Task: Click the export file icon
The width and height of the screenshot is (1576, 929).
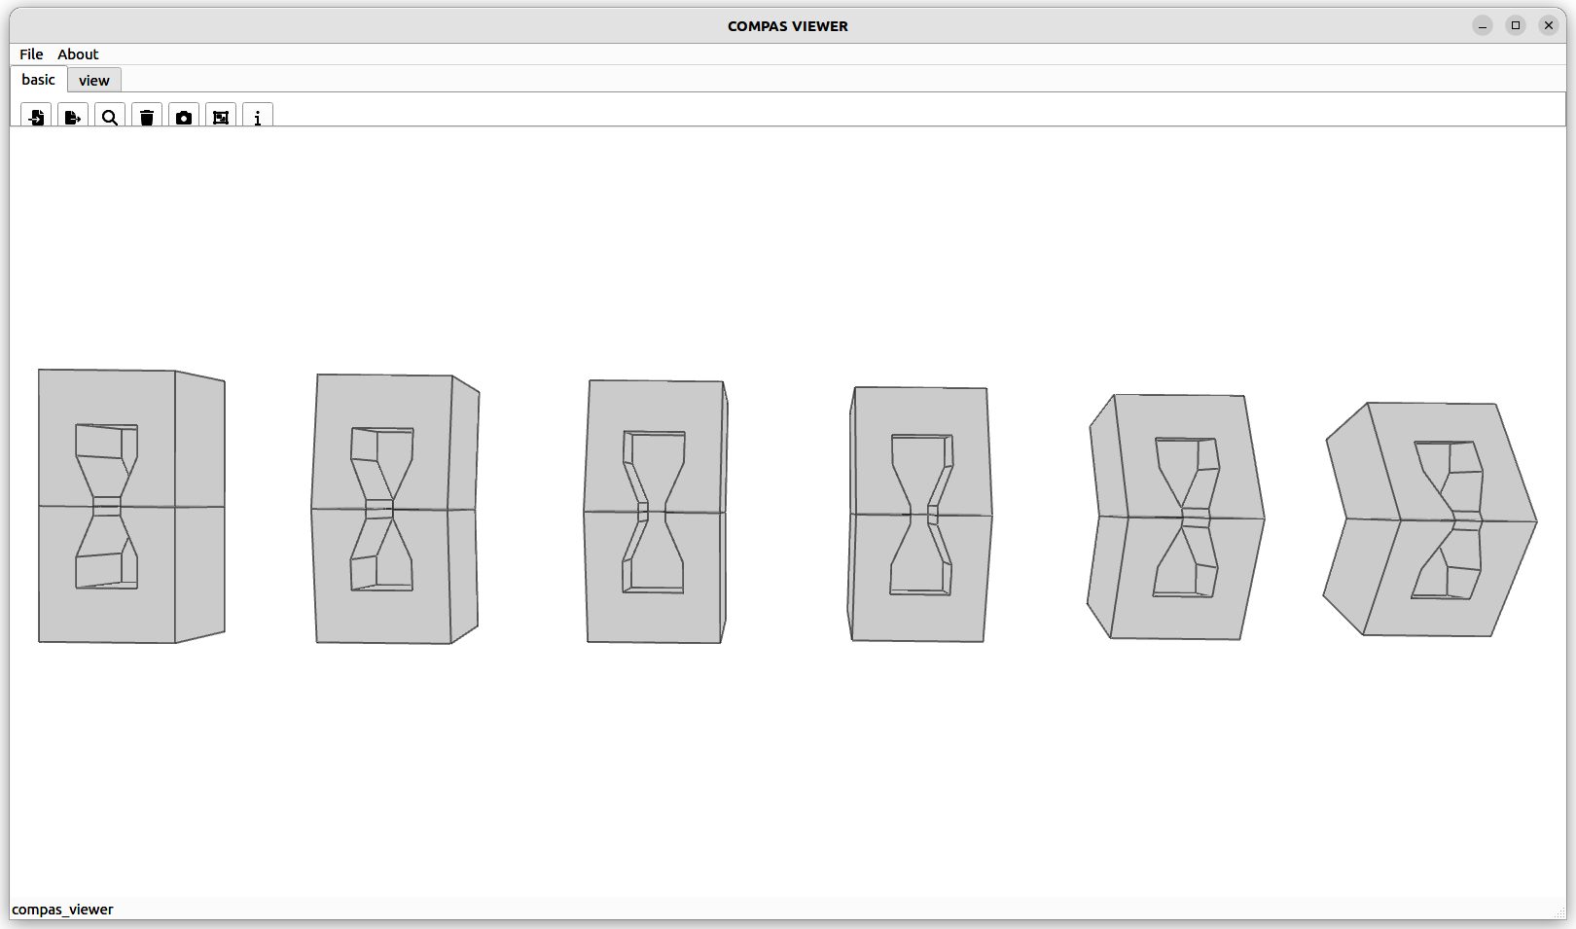Action: click(73, 117)
